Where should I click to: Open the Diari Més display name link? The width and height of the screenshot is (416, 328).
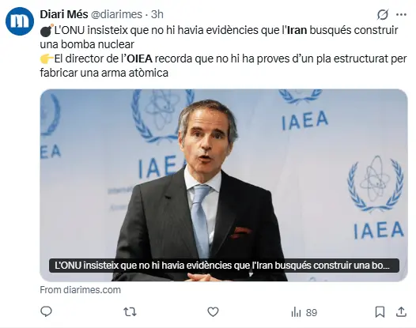click(64, 14)
